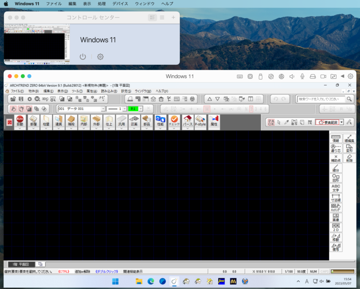This screenshot has height=289, width=360.
Task: Select the ハッチング hatching tool
Action: click(336, 208)
